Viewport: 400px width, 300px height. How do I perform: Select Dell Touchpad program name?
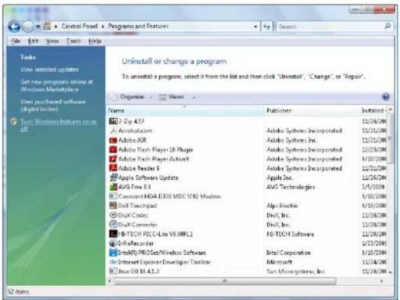[x=137, y=205]
